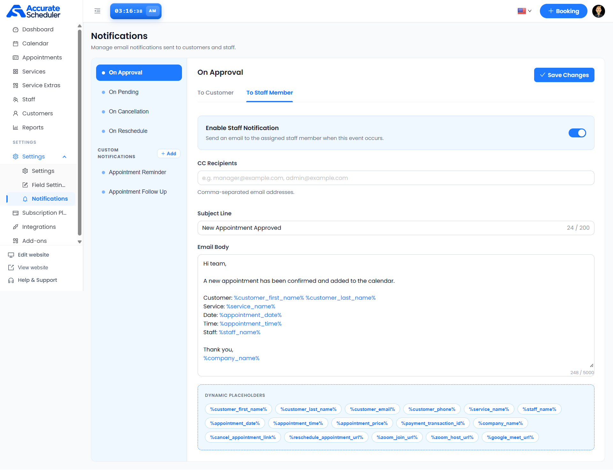Click the Service Extras icon
Viewport: 613px width, 470px height.
(15, 86)
